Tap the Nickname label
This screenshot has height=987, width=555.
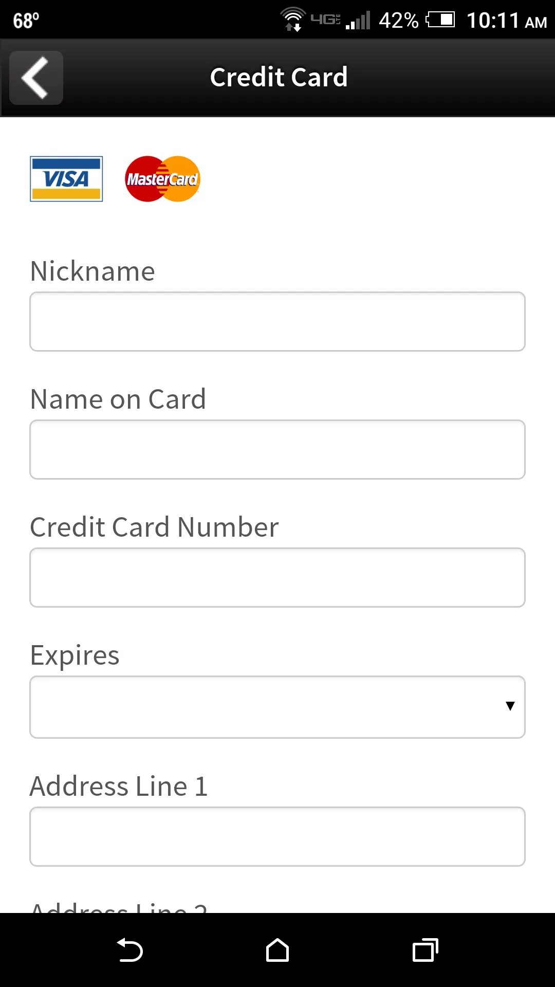point(92,271)
